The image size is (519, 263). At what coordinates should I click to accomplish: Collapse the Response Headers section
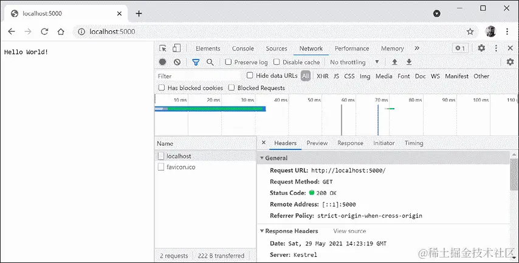[x=262, y=231]
